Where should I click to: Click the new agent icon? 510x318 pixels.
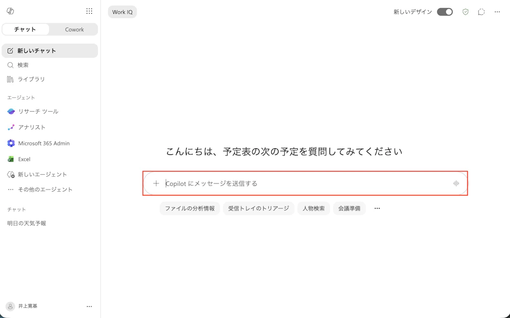[11, 175]
